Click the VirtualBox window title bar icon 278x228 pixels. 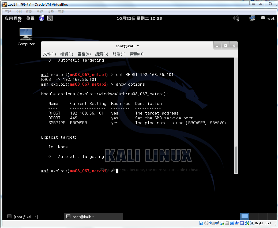5,5
